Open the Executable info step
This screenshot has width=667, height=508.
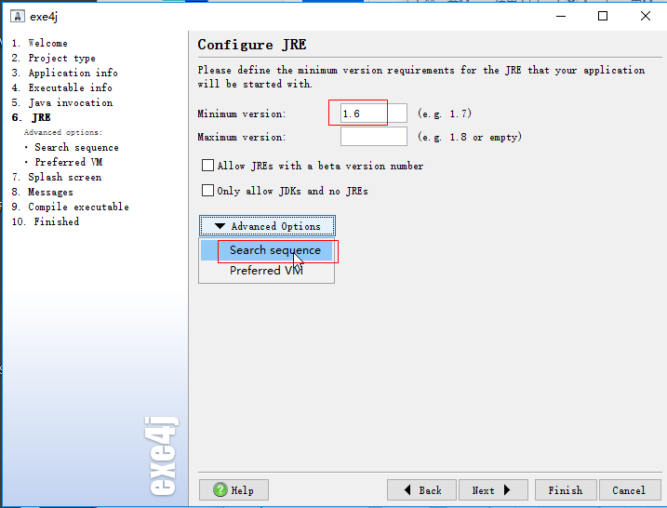point(70,87)
